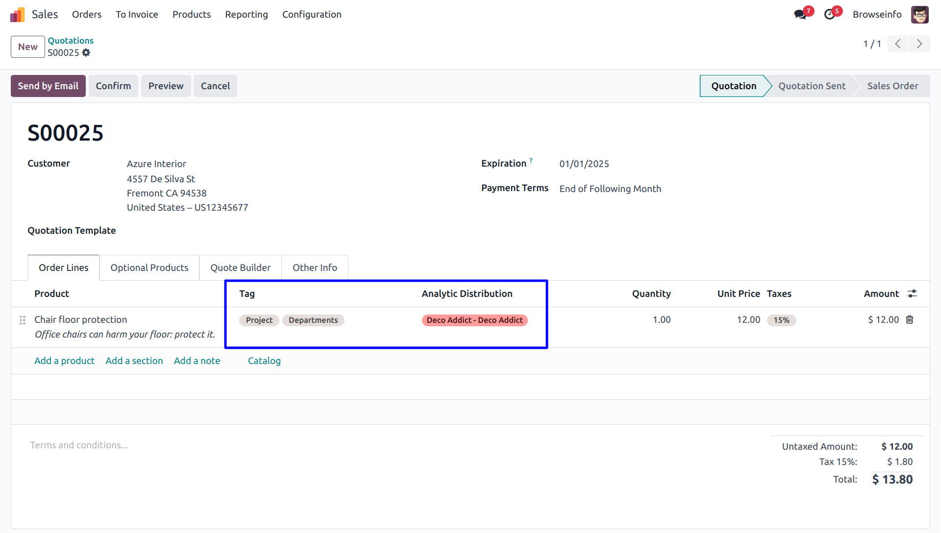Screen dimensions: 941x533
Task: Open the activities clock icon
Action: pyautogui.click(x=829, y=15)
